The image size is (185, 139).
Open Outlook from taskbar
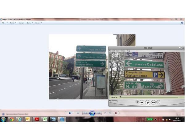28,119
